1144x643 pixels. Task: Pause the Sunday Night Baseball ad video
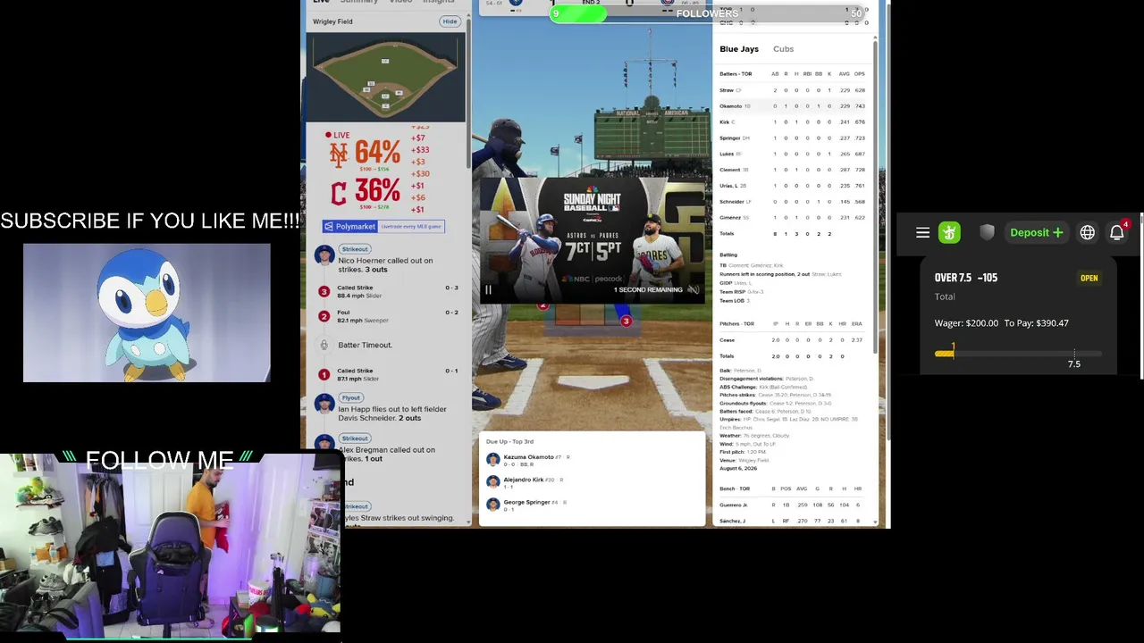488,289
